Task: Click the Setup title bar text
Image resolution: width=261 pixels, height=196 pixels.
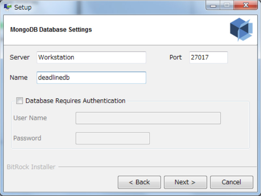Action: [23, 7]
